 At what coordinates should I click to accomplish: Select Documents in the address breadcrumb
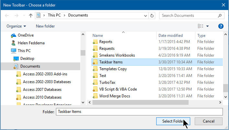[78, 15]
